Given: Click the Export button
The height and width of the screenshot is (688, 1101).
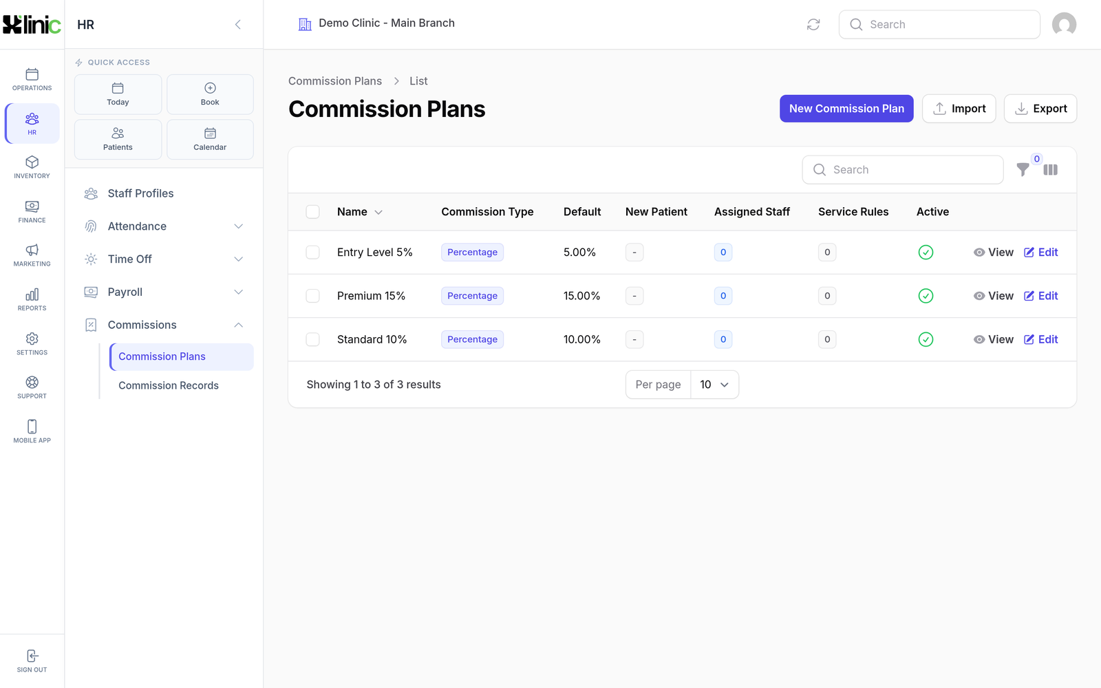Looking at the screenshot, I should 1040,109.
